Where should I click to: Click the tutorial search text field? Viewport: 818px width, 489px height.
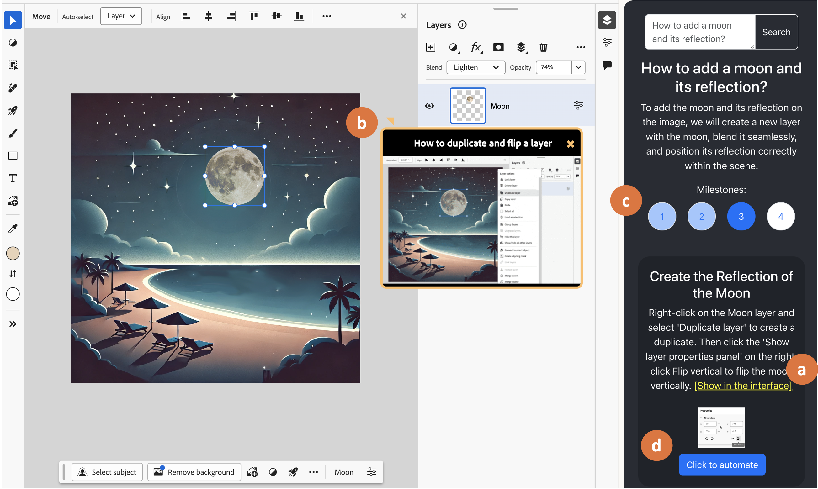700,32
